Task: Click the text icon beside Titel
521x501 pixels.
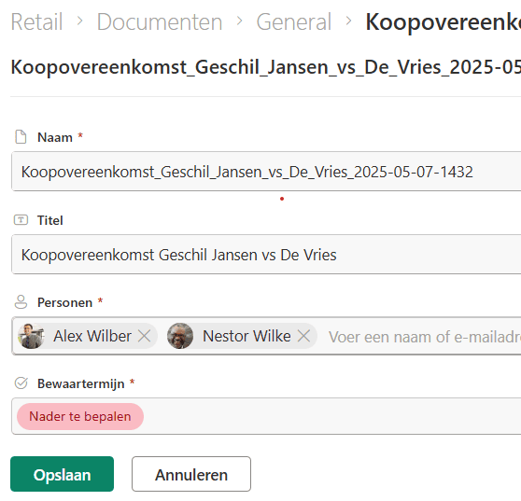Action: 21,220
